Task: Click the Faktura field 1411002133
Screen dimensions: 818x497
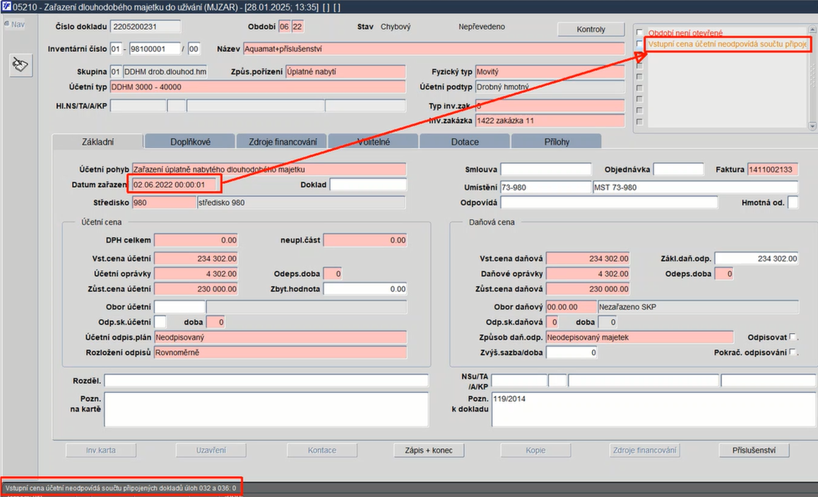Action: tap(773, 169)
